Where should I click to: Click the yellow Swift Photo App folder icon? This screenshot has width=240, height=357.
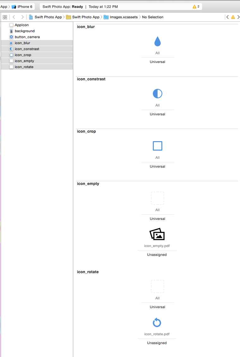(69, 17)
